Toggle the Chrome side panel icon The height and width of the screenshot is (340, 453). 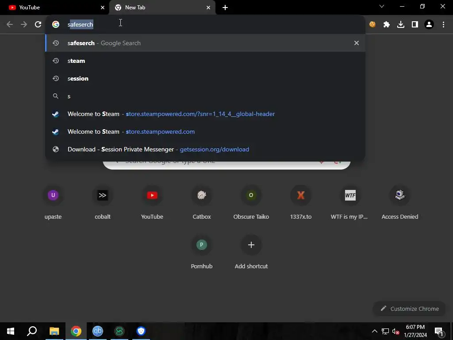click(415, 24)
